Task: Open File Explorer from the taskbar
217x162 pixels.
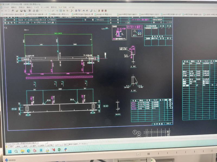Action: 22,151
